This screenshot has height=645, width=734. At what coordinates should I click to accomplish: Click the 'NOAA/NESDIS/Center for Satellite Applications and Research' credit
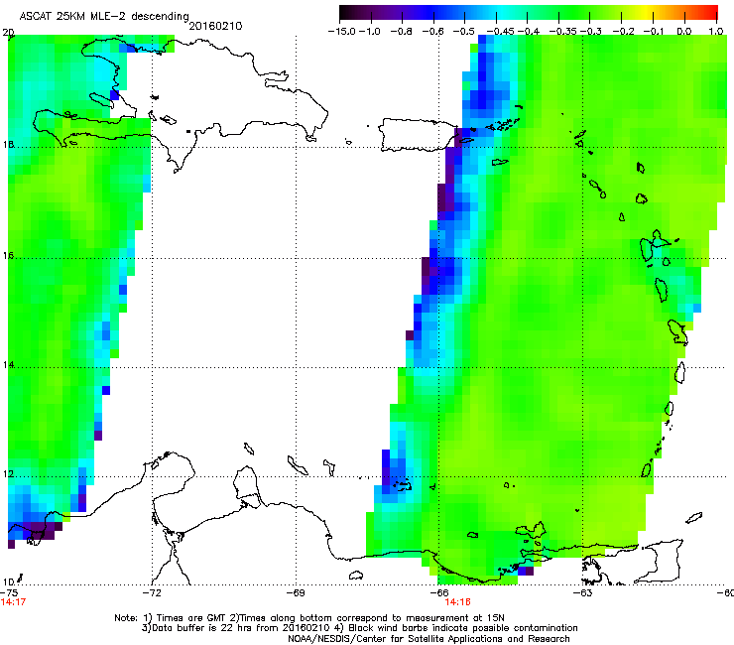tap(428, 639)
